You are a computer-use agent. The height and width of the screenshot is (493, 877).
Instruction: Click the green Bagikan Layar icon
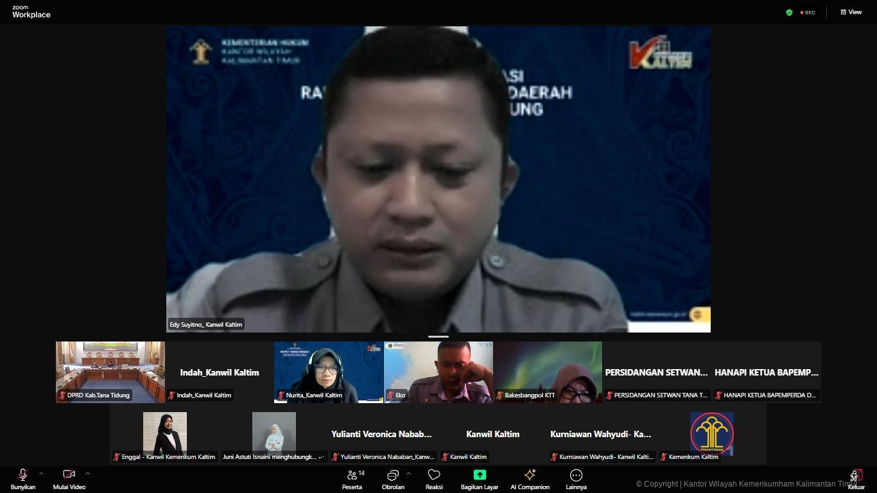(x=480, y=475)
